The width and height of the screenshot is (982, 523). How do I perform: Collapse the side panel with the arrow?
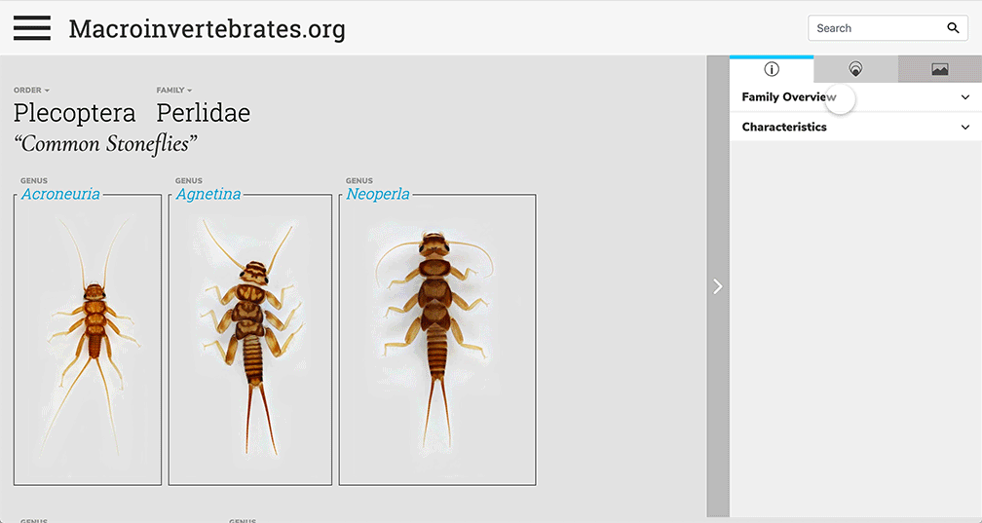coord(718,286)
